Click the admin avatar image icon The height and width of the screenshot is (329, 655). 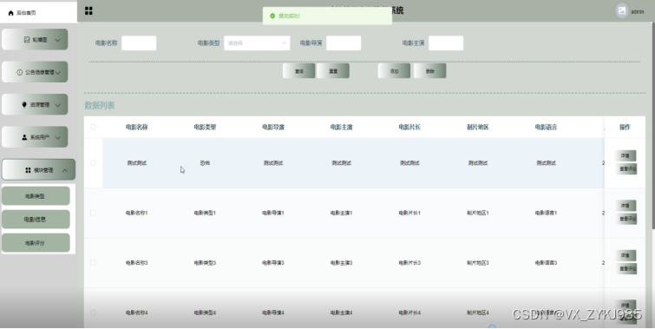621,11
